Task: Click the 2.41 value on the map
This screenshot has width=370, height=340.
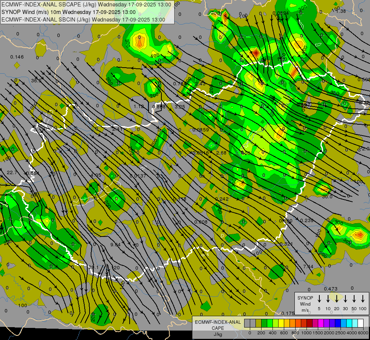Action: (x=117, y=129)
